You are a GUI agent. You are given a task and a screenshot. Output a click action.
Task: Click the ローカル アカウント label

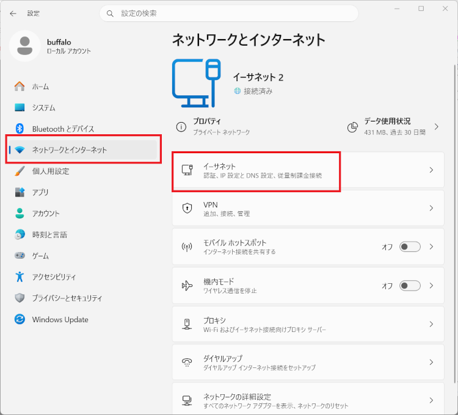69,51
